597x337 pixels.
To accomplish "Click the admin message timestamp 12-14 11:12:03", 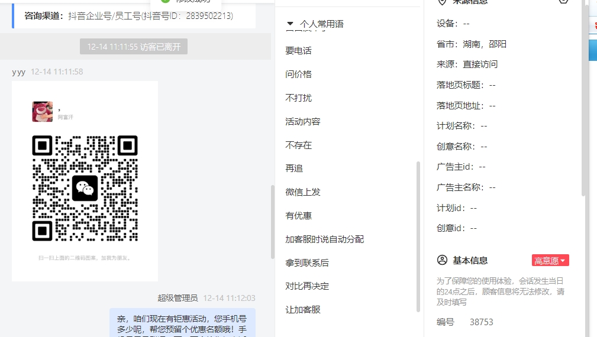I will coord(229,298).
